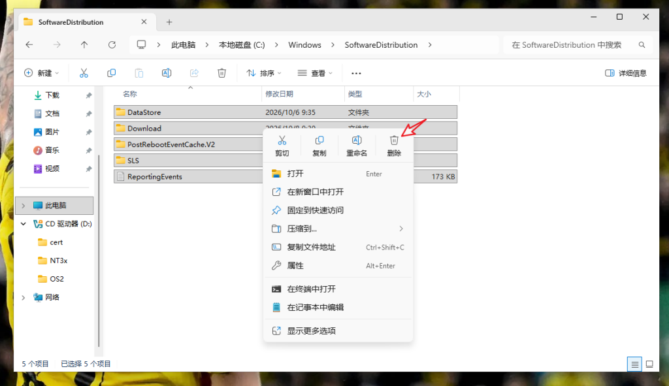Viewport: 669px width, 386px height.
Task: Click the Windows breadcrumb segment
Action: click(x=304, y=45)
